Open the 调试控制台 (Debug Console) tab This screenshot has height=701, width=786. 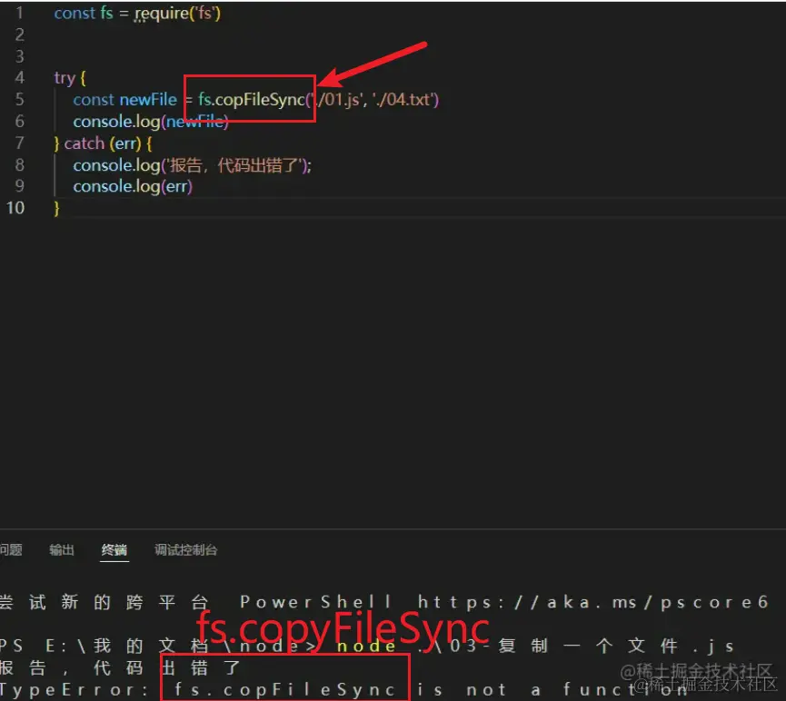click(186, 549)
